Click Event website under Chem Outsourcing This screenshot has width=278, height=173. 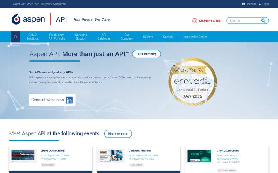(48, 165)
